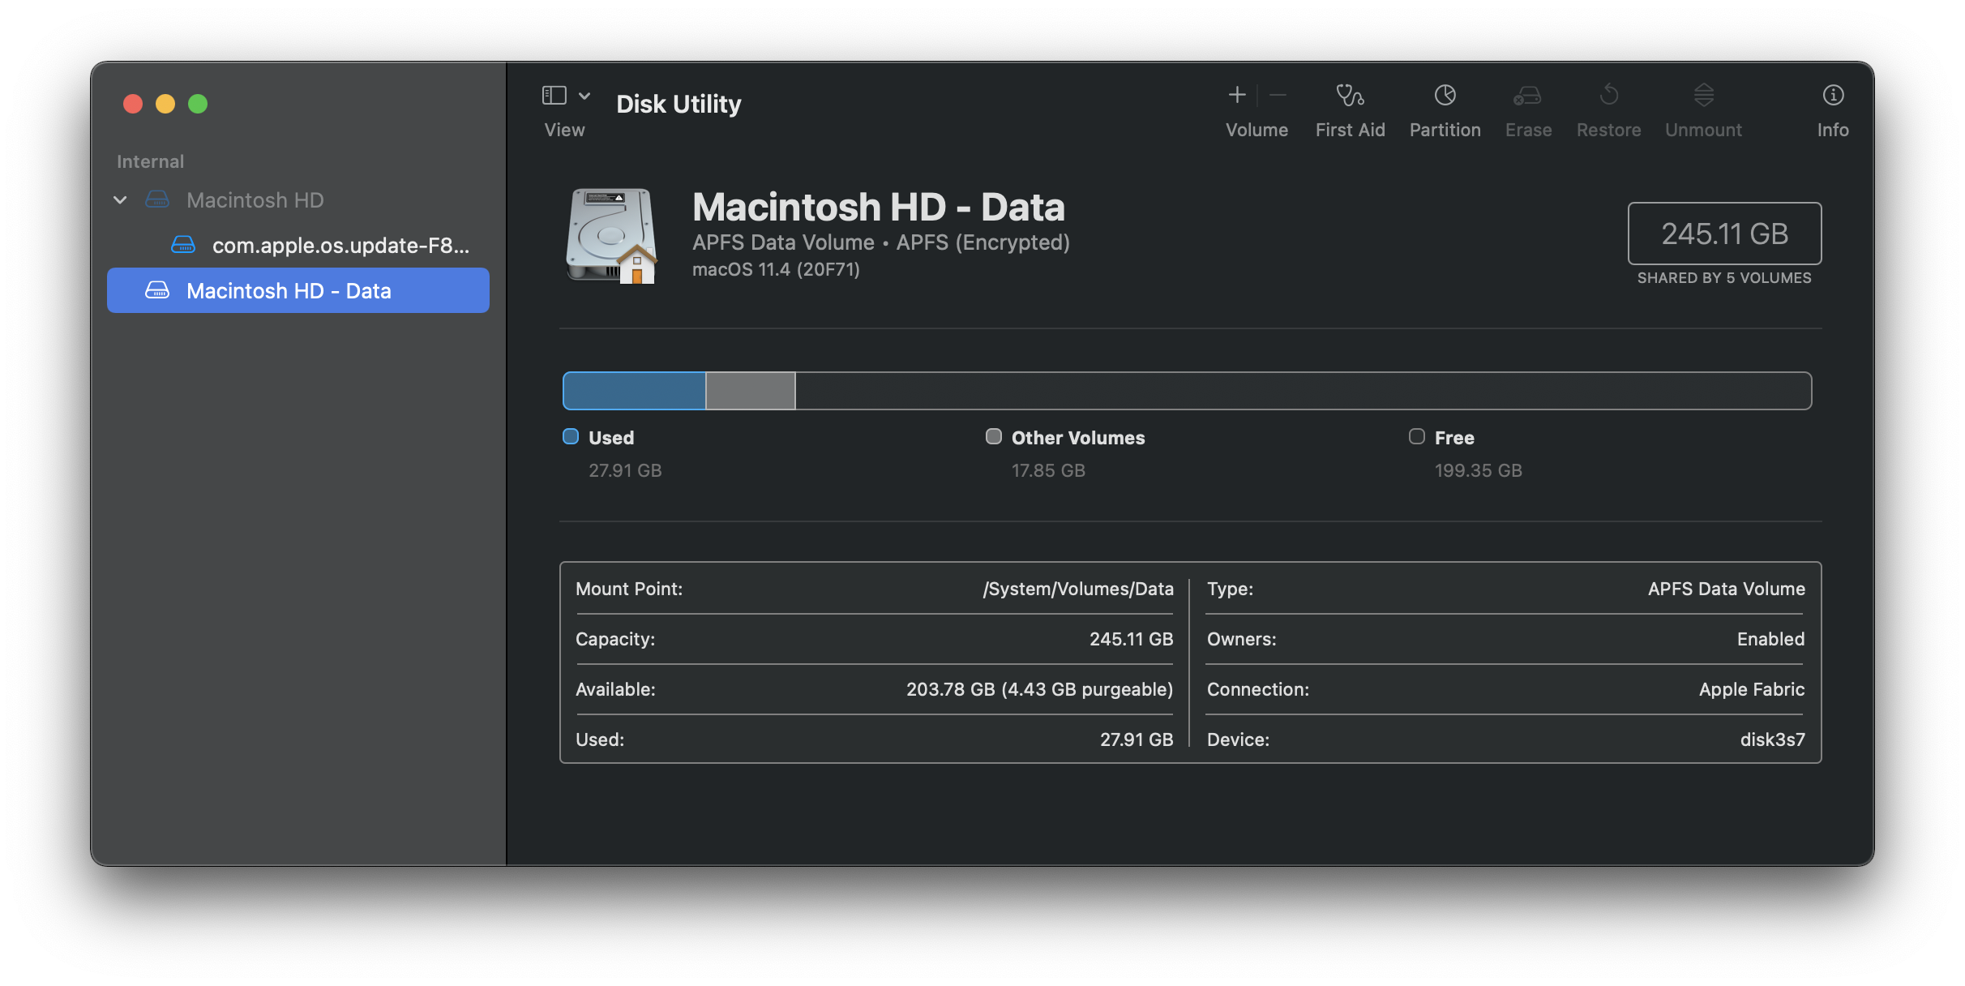The height and width of the screenshot is (986, 1965).
Task: Toggle the Free space checkbox
Action: tap(1417, 435)
